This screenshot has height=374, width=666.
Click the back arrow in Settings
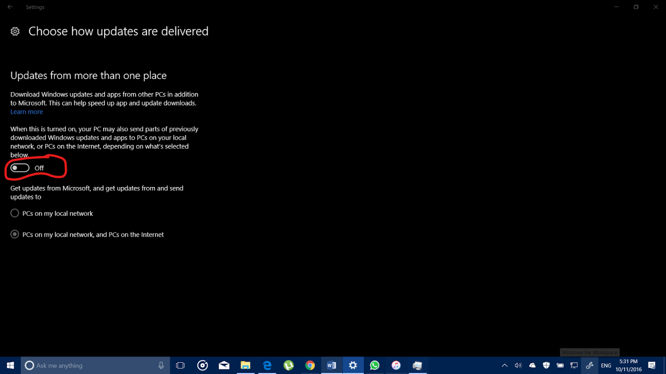[x=10, y=7]
